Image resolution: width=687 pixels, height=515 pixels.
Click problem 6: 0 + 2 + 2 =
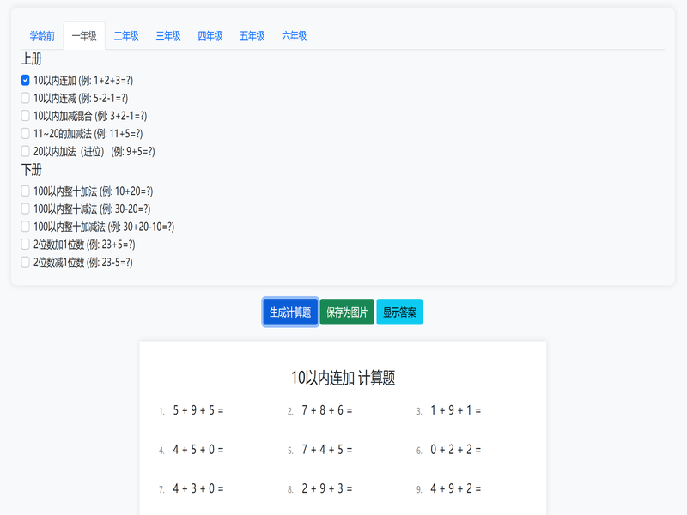[456, 450]
